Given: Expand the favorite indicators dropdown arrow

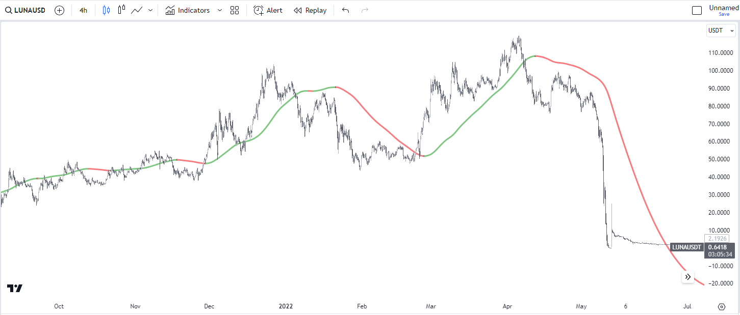Looking at the screenshot, I should 220,10.
